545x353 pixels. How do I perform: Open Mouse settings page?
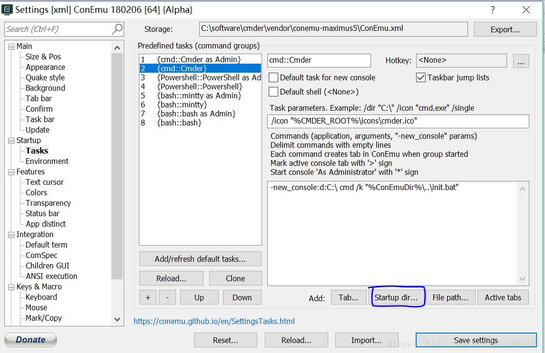(36, 307)
